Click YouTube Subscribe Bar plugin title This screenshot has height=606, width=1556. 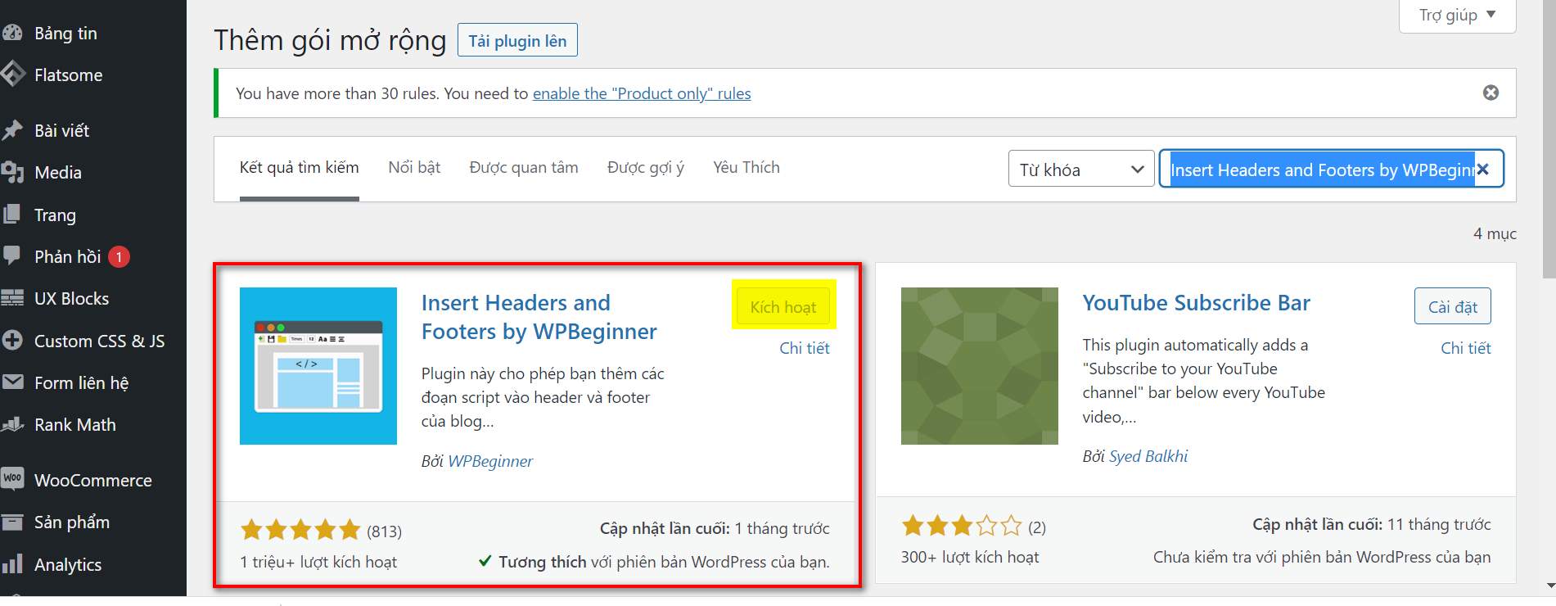coord(1197,303)
